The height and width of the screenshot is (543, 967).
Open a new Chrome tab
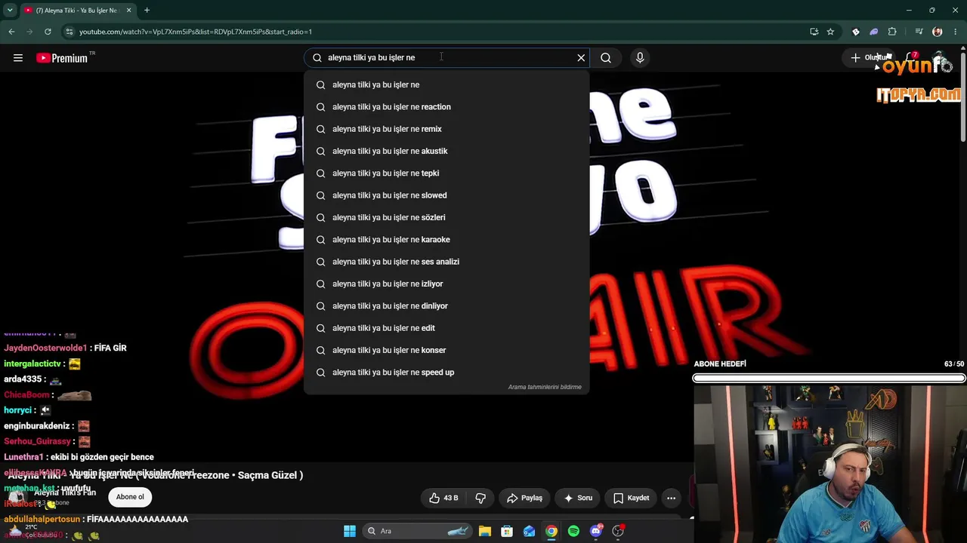(x=147, y=11)
